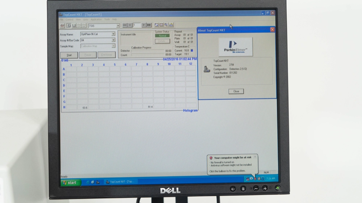Expand the TSIS dropdown in toolbar
The width and height of the screenshot is (362, 203).
pos(118,26)
